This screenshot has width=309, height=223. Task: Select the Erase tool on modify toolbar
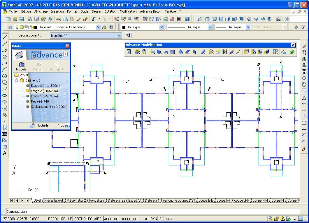point(304,46)
